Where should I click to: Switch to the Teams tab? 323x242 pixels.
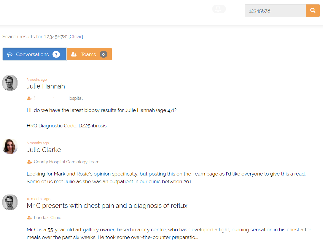pos(89,54)
